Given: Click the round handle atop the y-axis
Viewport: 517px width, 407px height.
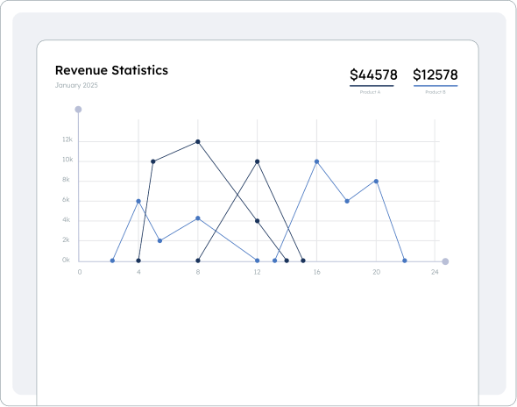Looking at the screenshot, I should [78, 110].
